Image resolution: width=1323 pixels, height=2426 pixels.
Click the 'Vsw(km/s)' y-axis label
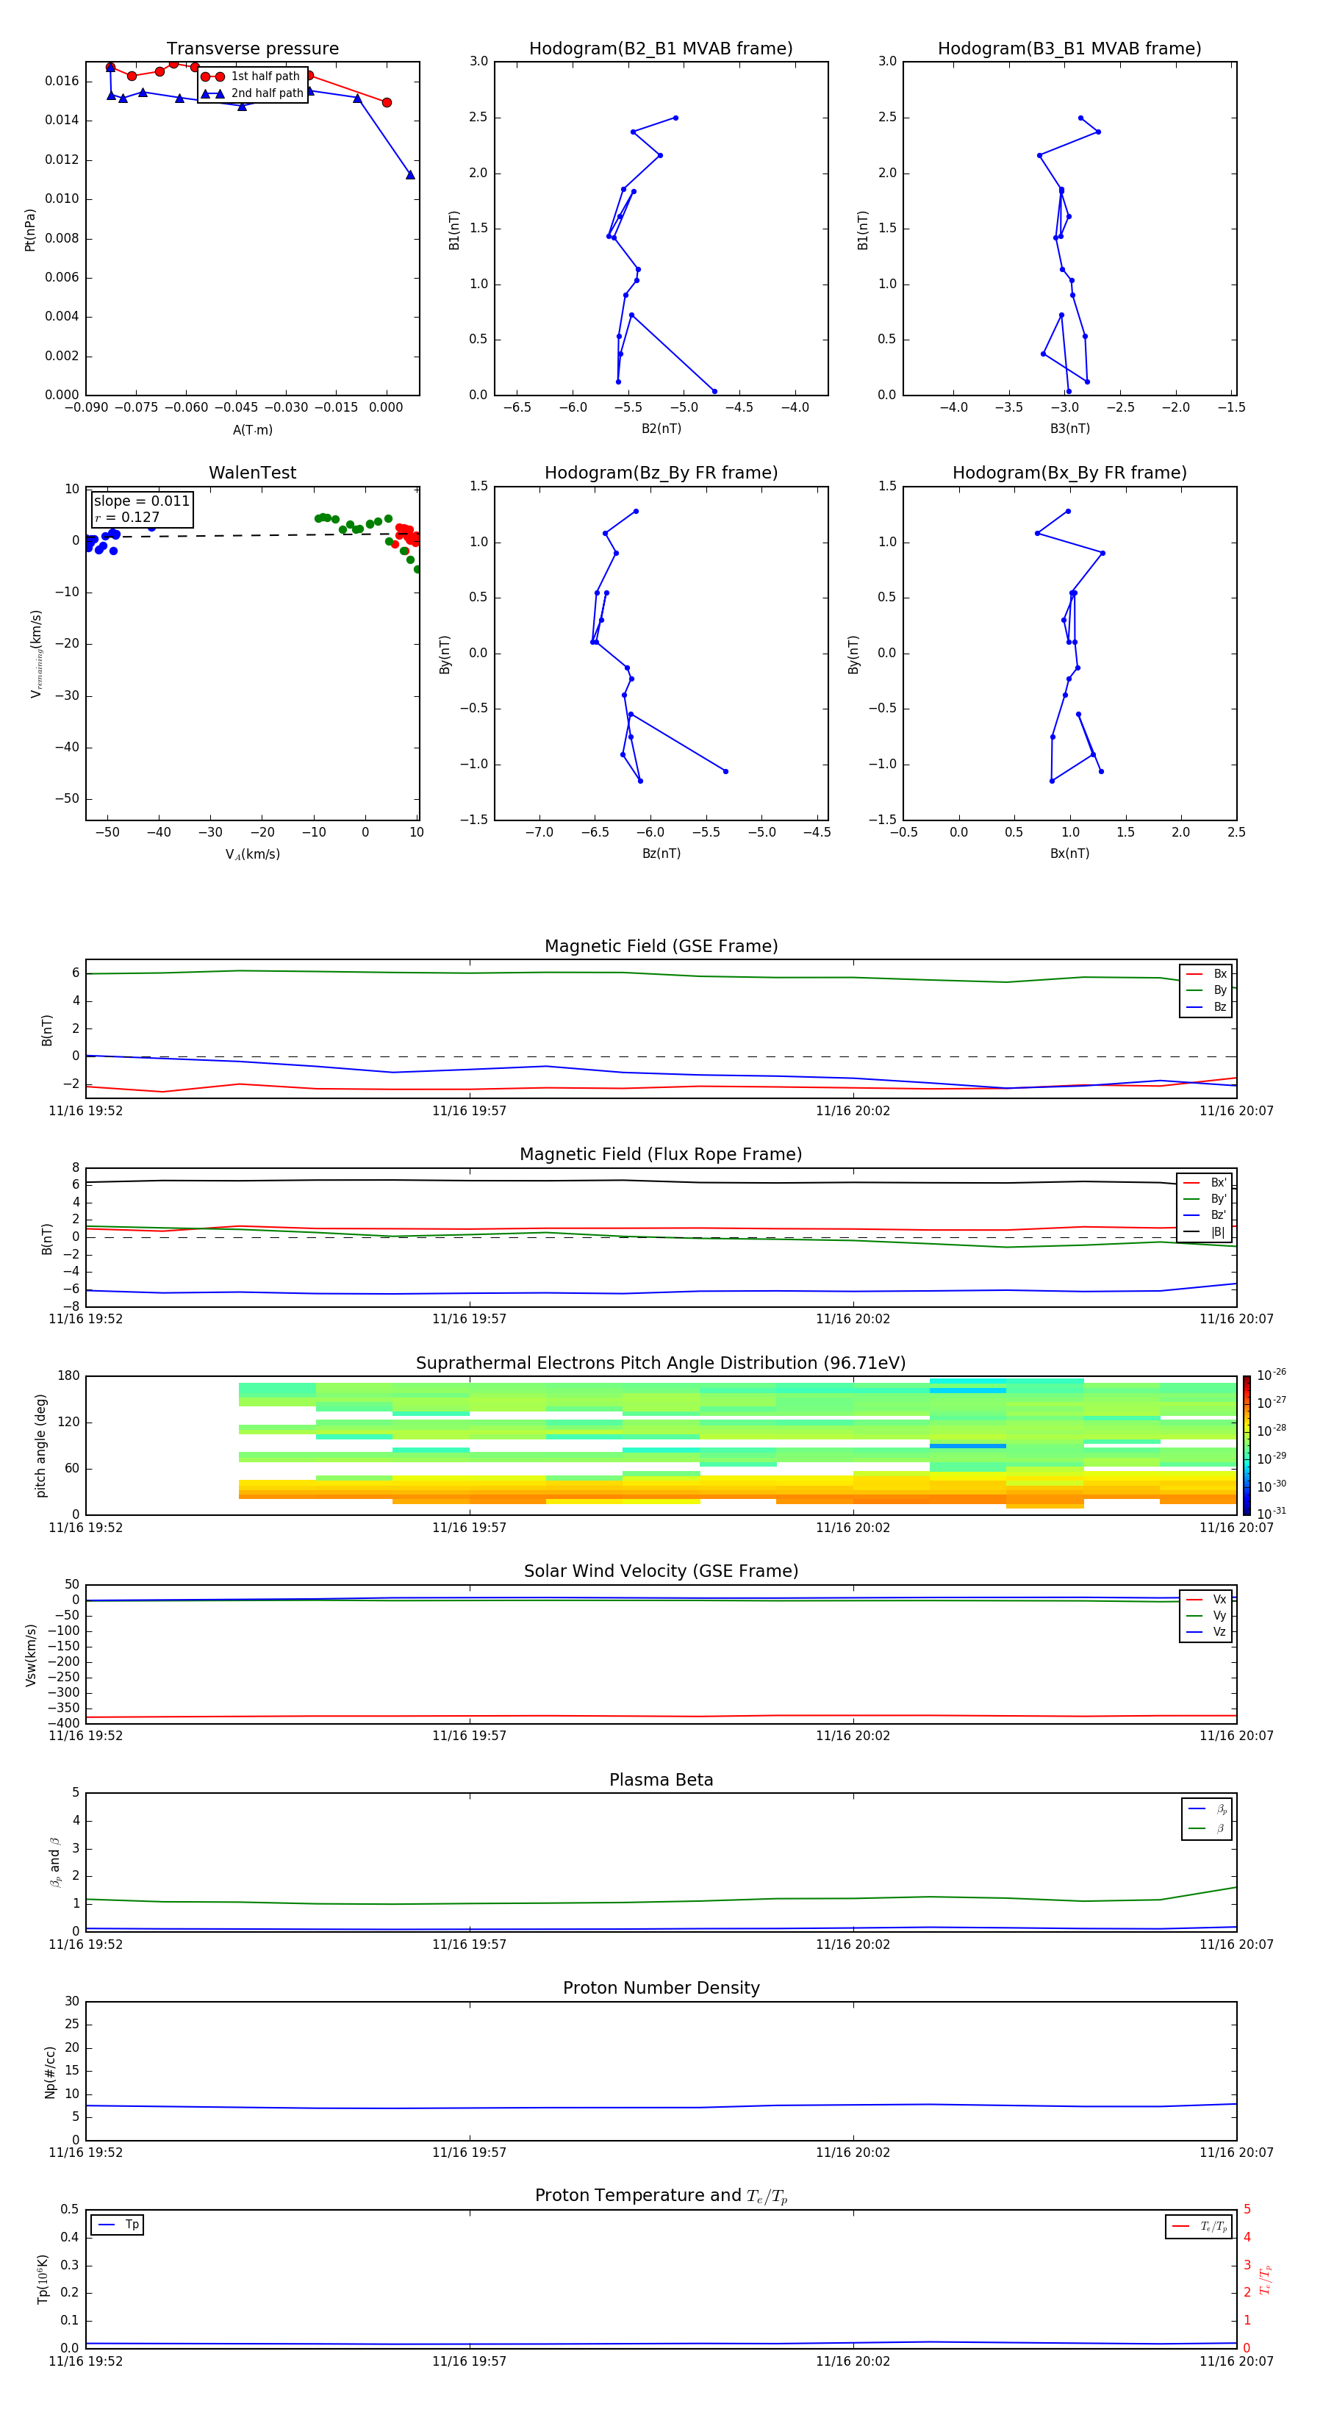(x=30, y=1655)
